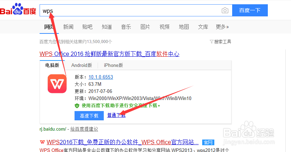This screenshot has width=291, height=152.
Task: Click the 官网 badge
Action: click(208, 142)
